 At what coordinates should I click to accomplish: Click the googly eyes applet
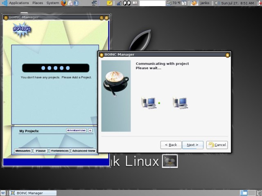(127, 3)
